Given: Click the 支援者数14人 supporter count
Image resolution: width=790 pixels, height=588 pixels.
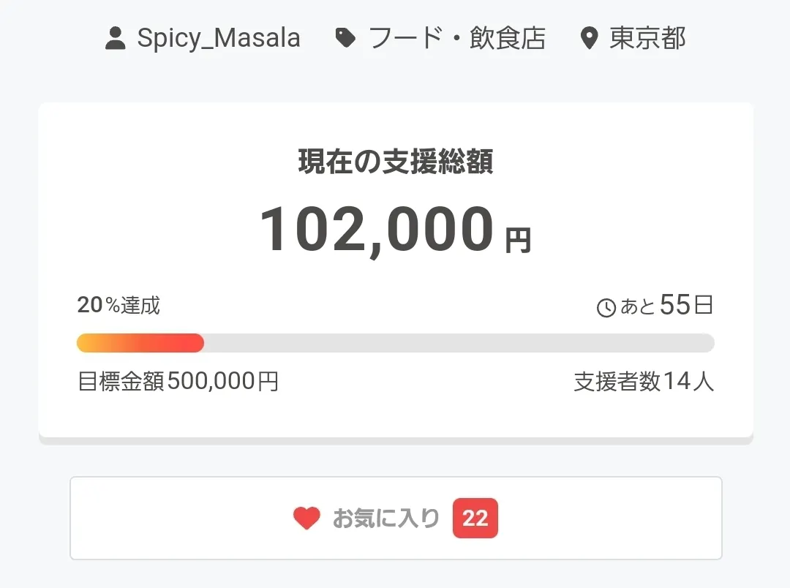Looking at the screenshot, I should tap(644, 381).
